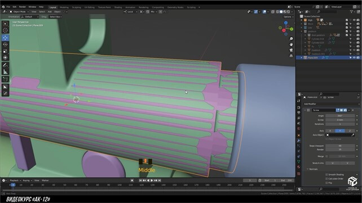Click the Blender logo menu icon
The image size is (362, 203).
pyautogui.click(x=3, y=7)
